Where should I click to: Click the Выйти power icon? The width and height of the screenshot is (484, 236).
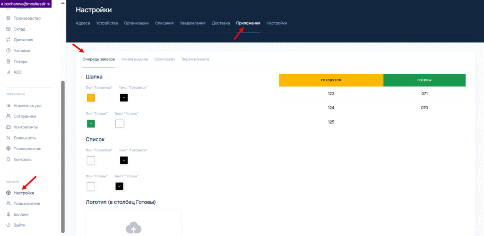[9, 225]
